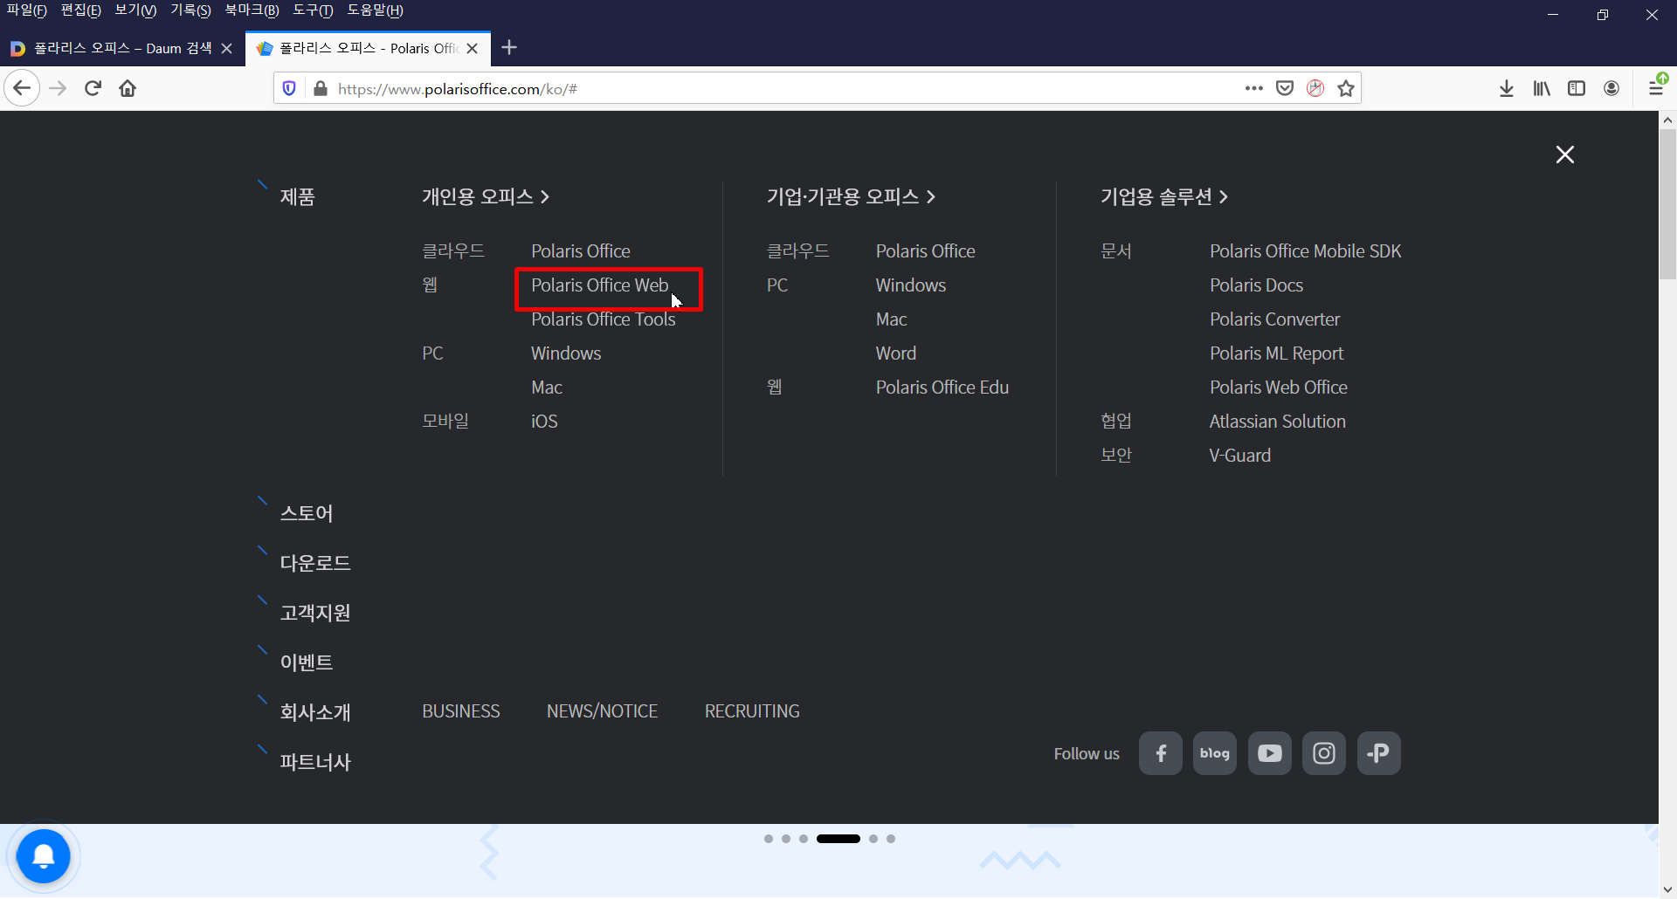The width and height of the screenshot is (1677, 899).
Task: Open the downloads panel
Action: [1507, 88]
